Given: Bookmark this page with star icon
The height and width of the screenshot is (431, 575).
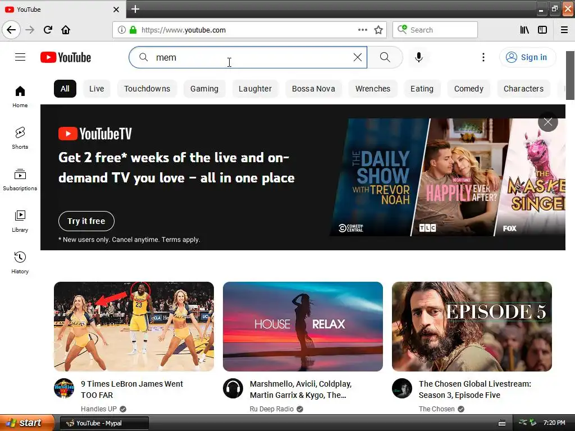Looking at the screenshot, I should click(378, 30).
